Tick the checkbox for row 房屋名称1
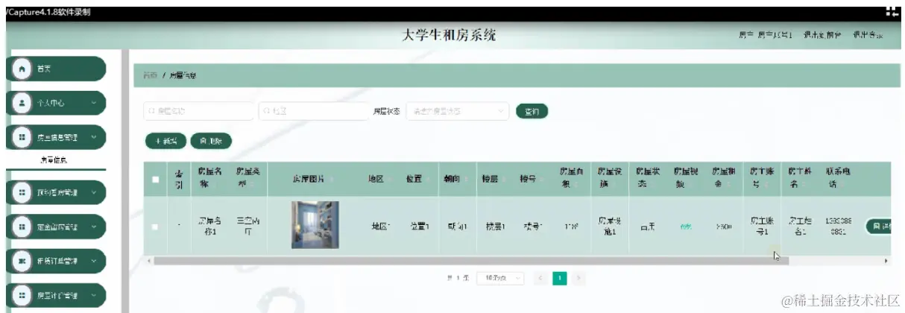The image size is (905, 313). pyautogui.click(x=155, y=227)
